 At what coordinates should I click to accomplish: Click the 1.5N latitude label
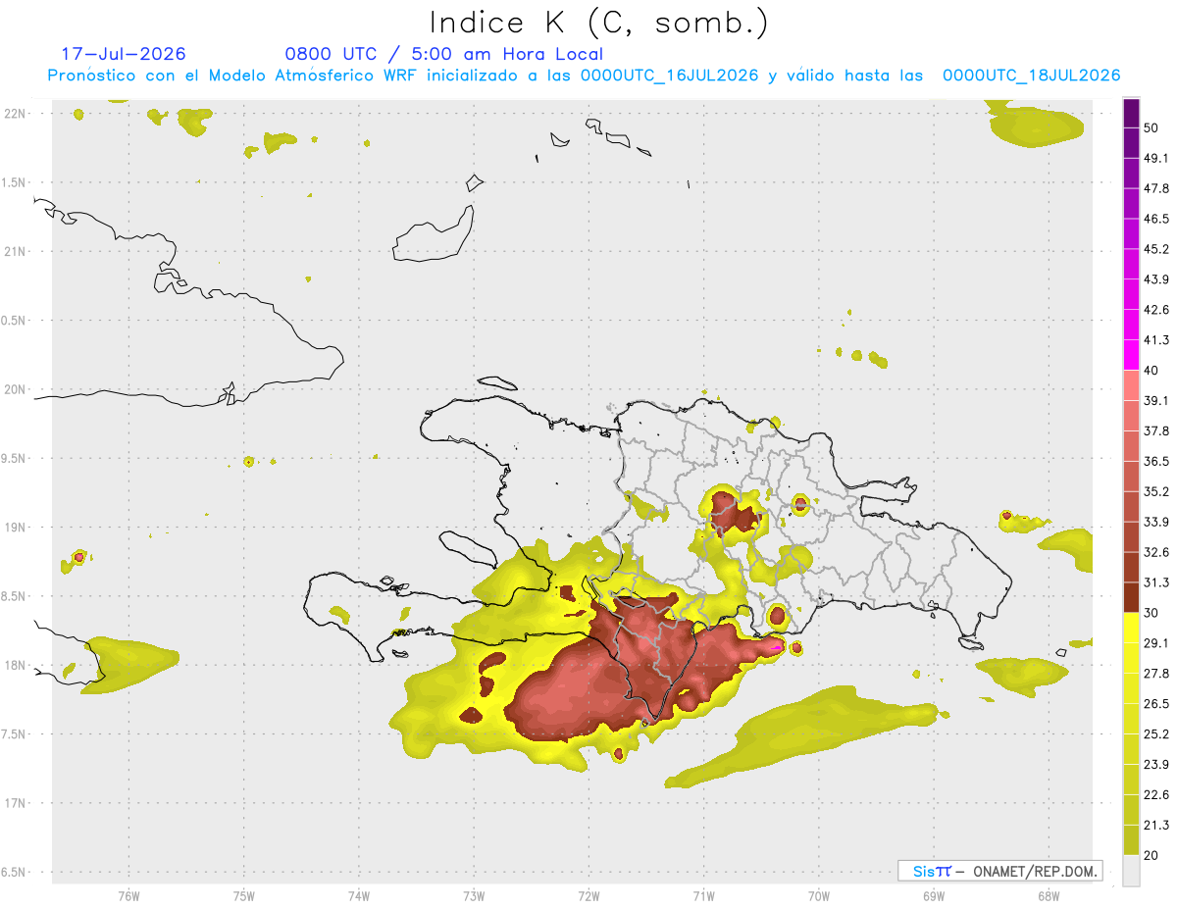click(x=15, y=182)
